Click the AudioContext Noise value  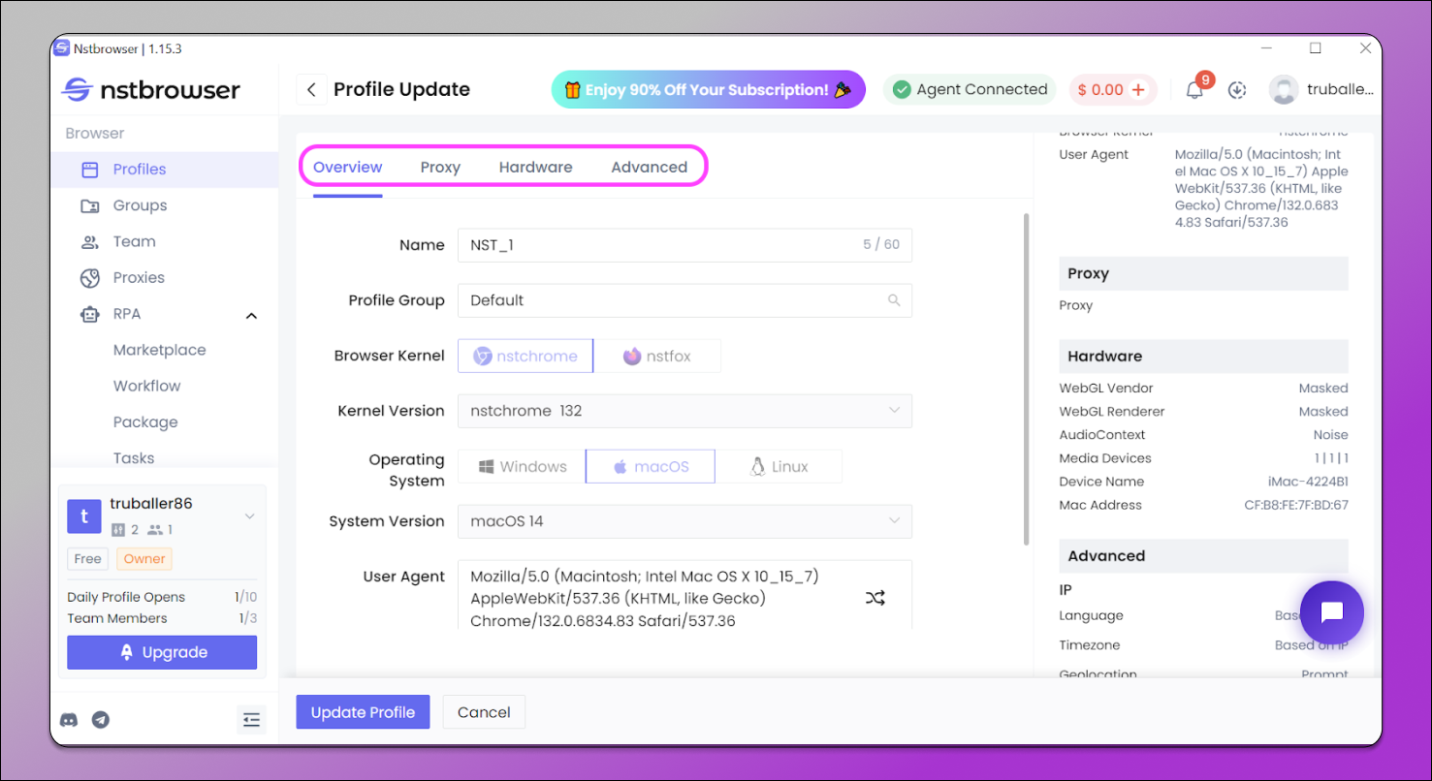click(1331, 435)
